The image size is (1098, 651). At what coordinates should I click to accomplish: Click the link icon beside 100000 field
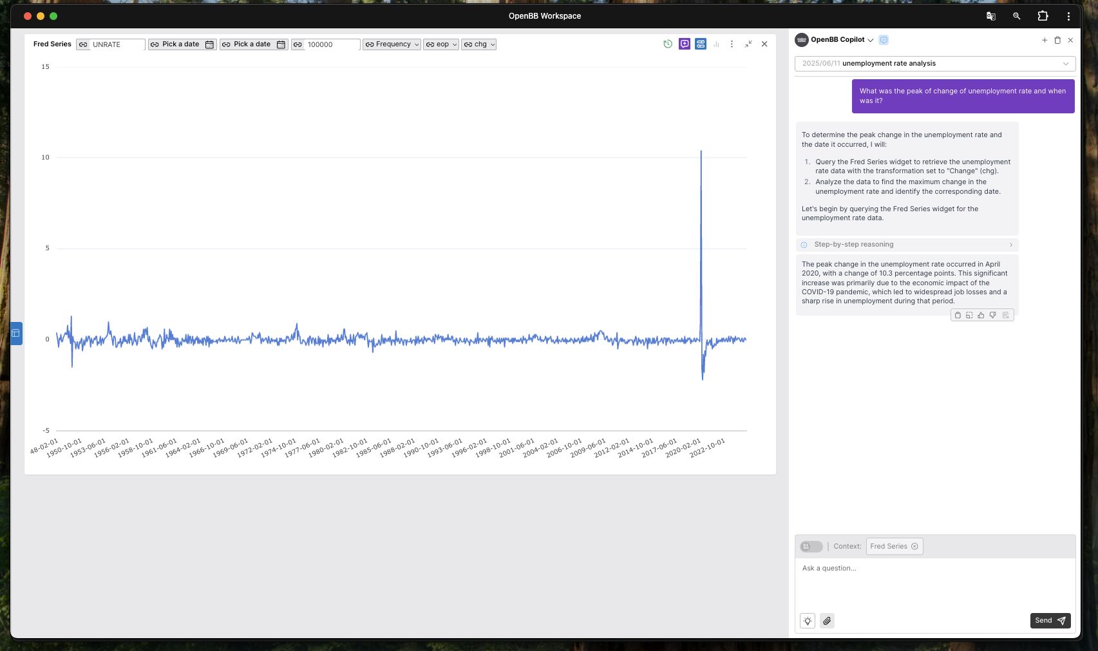tap(298, 44)
